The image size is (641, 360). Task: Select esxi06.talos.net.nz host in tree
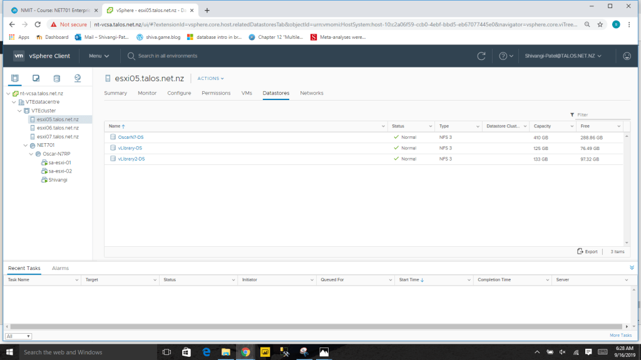tap(58, 127)
